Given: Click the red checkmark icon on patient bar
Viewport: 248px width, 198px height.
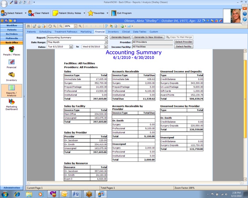Looking at the screenshot, I should tap(6, 21).
